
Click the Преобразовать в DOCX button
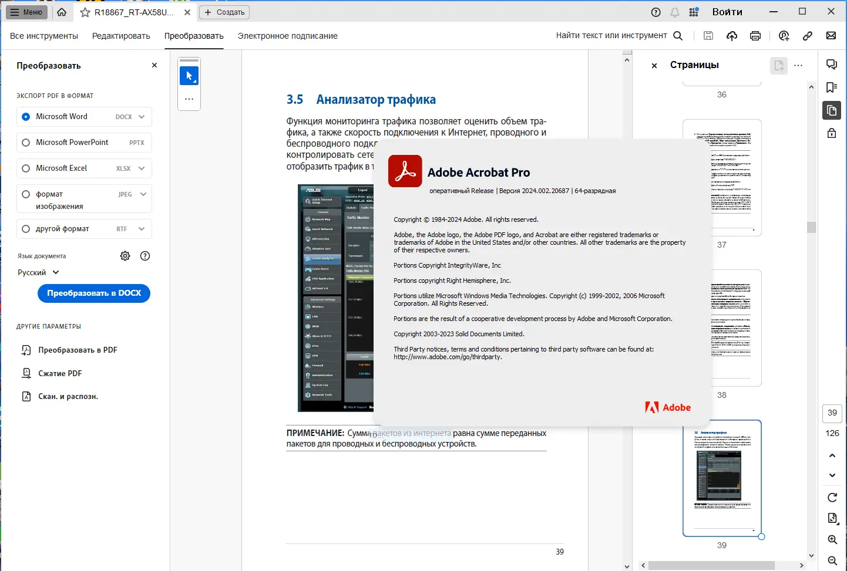94,293
